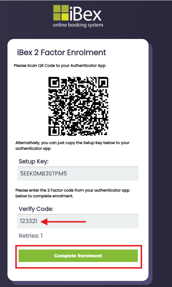Click the 'online booking system' tagline
This screenshot has height=287, width=172.
pos(78,25)
